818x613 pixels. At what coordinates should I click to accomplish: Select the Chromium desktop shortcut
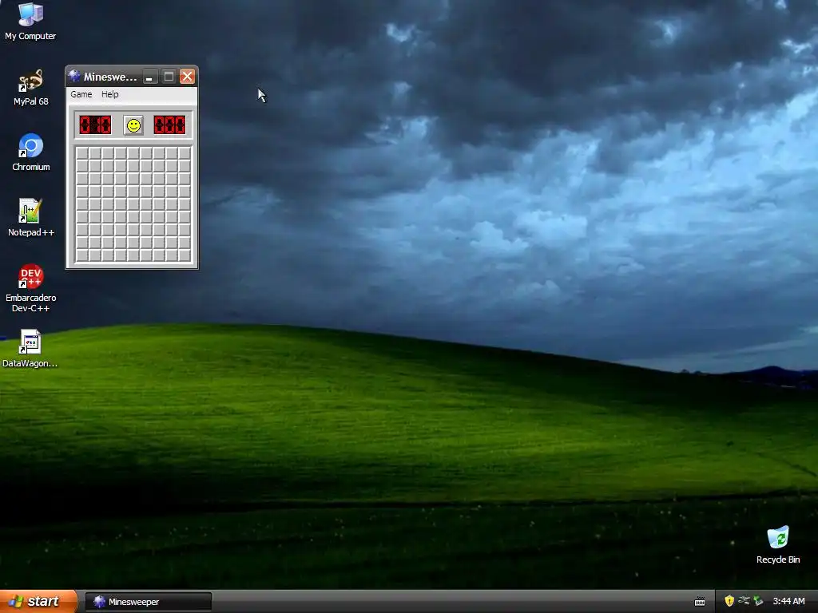[31, 152]
